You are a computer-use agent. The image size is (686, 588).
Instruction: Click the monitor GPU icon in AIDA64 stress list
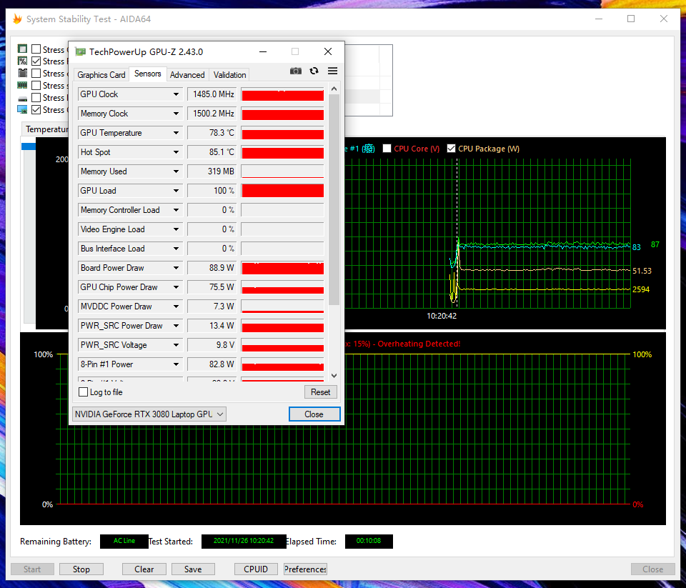pos(22,109)
